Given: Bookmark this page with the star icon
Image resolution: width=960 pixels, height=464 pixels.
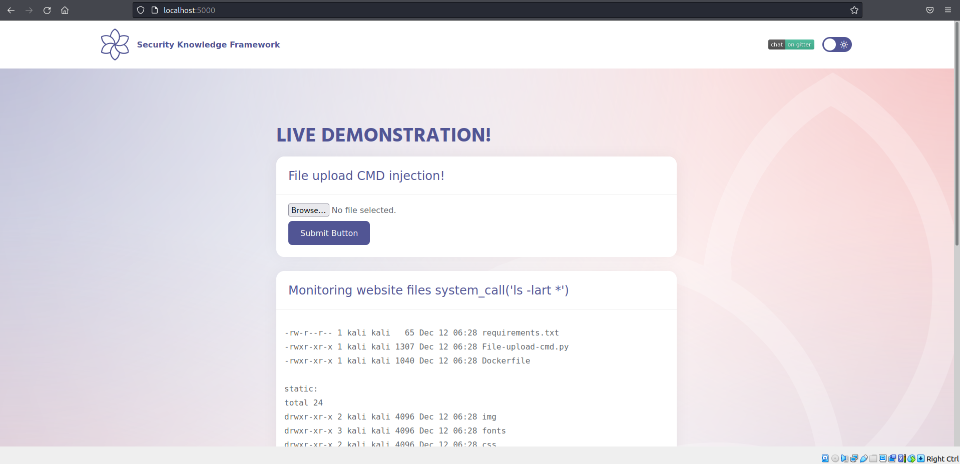Looking at the screenshot, I should pyautogui.click(x=854, y=10).
